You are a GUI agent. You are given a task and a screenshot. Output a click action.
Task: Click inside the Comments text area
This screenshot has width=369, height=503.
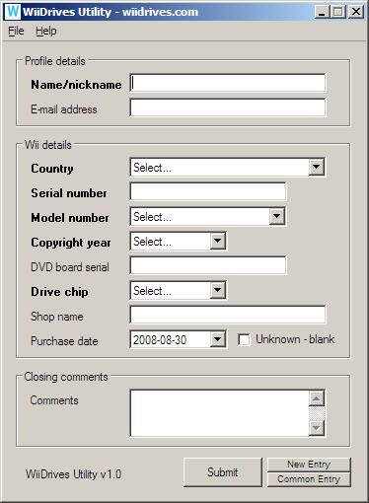coord(219,413)
